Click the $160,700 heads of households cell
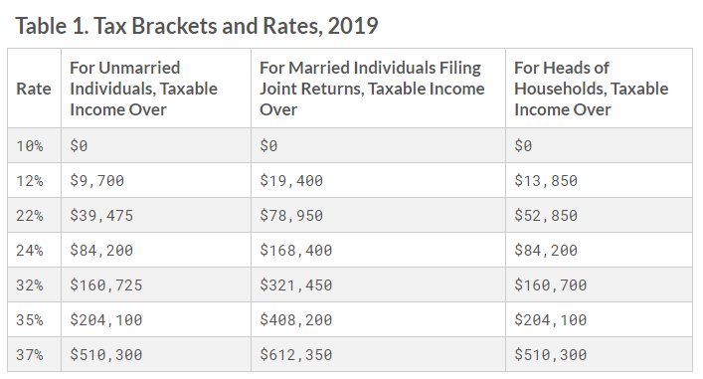 tap(599, 284)
